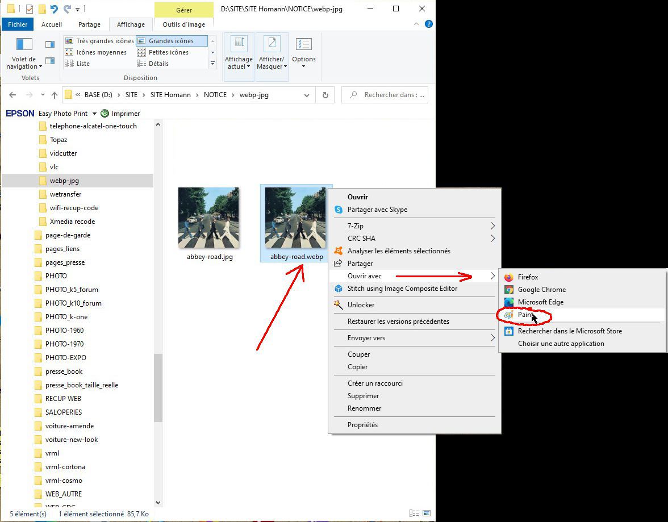Screen dimensions: 668x522
Task: Switch to details view icon in status bar
Action: tap(414, 513)
